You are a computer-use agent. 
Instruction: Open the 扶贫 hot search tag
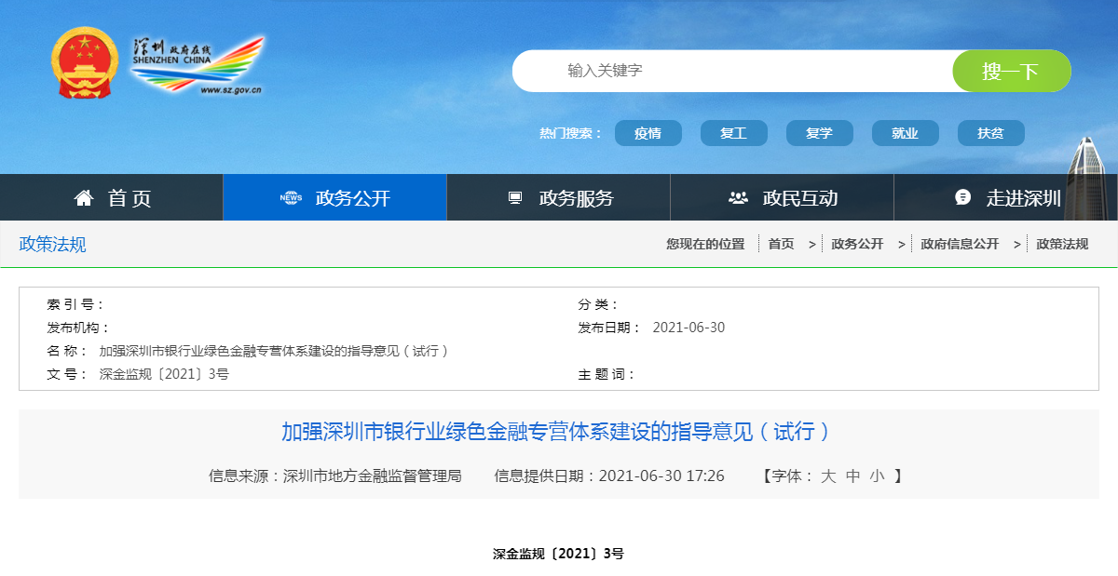click(990, 133)
